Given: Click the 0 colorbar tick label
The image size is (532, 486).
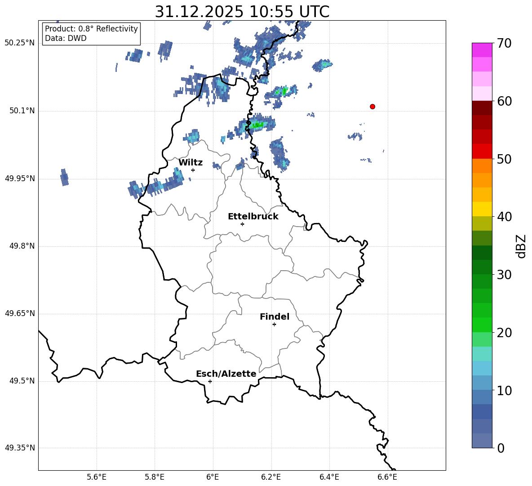Looking at the screenshot, I should 501,448.
